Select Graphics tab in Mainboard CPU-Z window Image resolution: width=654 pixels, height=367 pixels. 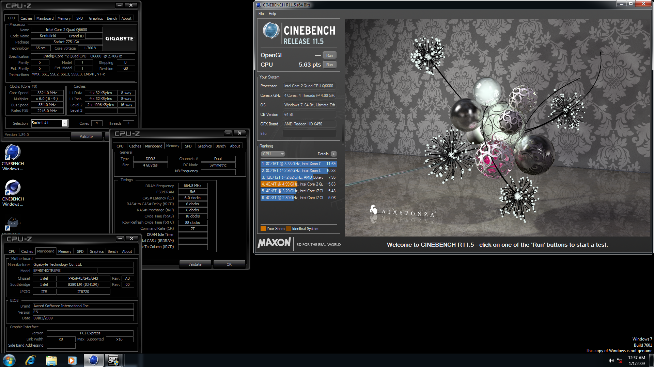coord(96,251)
